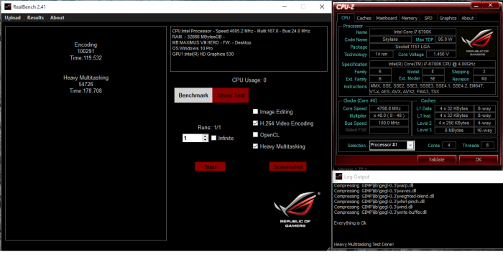Click the Intel Core i7 6700K name field
503x267 pixels.
pos(412,32)
